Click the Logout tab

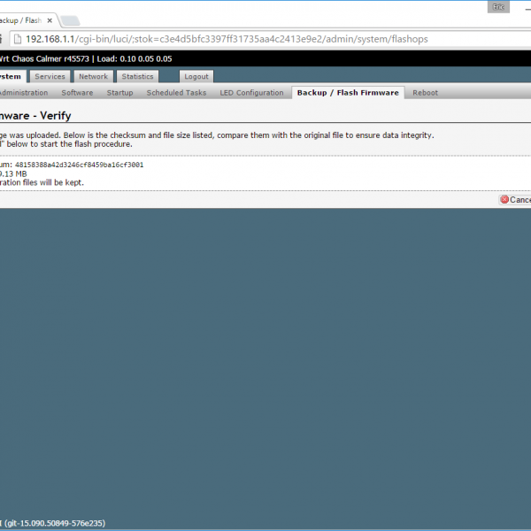point(196,77)
